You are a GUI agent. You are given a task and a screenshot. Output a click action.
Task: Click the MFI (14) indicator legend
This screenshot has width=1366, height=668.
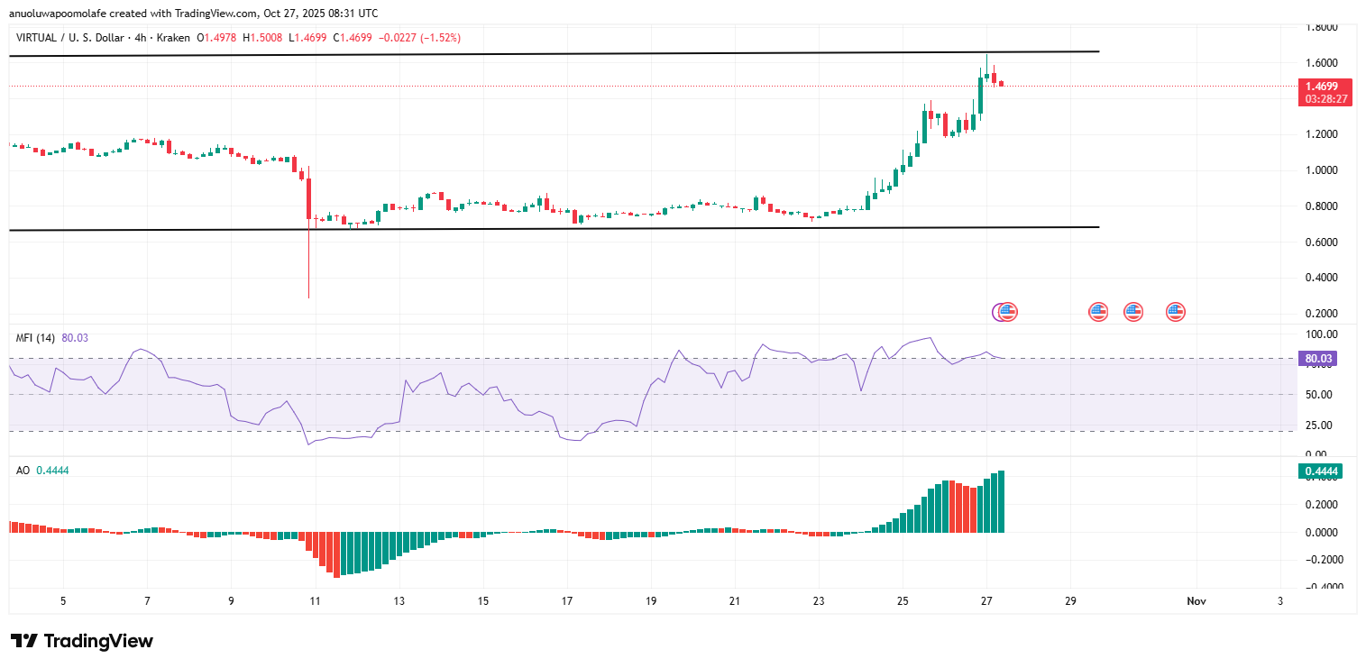pos(35,338)
